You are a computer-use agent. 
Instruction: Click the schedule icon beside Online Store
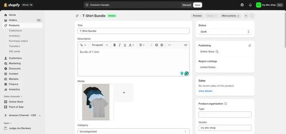point(217,52)
